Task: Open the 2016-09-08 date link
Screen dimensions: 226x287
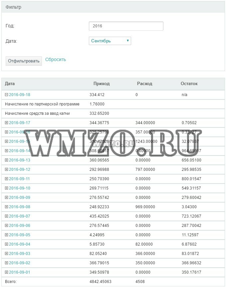Action: (20, 207)
